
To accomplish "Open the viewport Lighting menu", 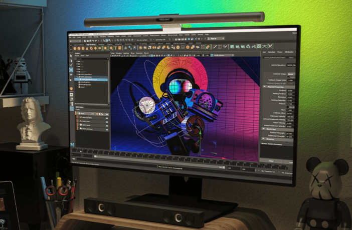I will (x=126, y=54).
